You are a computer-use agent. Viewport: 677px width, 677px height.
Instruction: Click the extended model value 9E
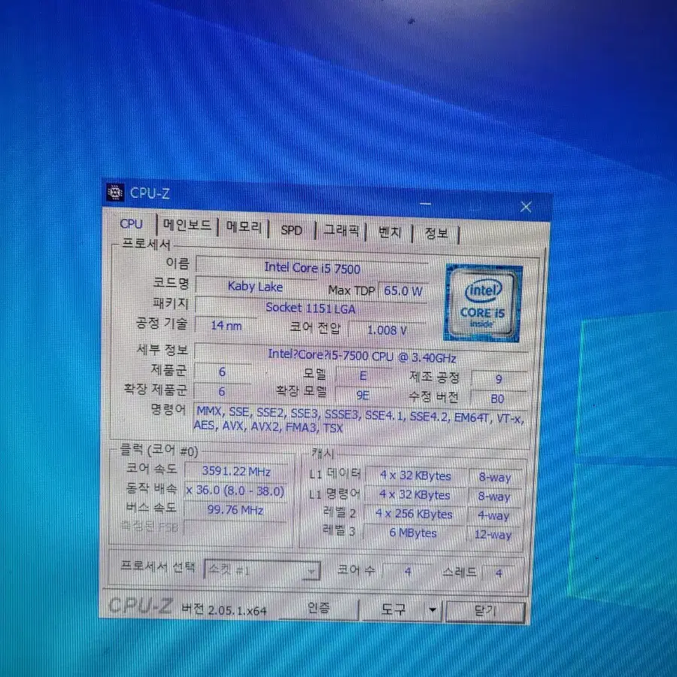pos(363,395)
